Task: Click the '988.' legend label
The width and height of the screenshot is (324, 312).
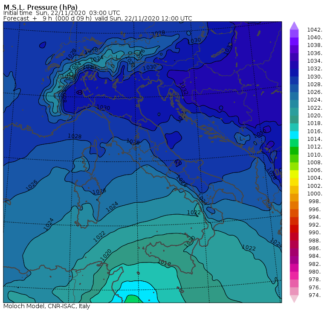Action: 315,240
